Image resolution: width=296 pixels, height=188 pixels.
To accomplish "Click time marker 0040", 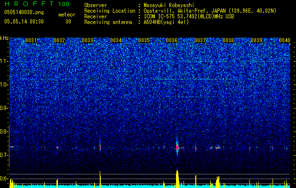I will point(285,40).
